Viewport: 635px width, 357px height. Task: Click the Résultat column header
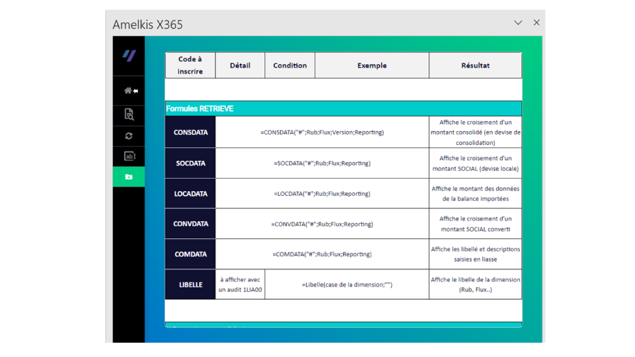pyautogui.click(x=475, y=65)
